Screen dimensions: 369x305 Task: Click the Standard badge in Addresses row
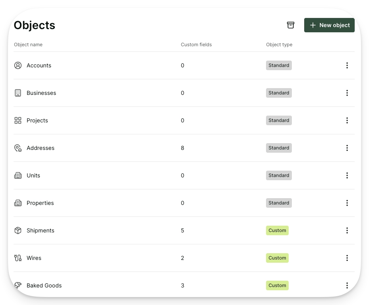point(279,148)
